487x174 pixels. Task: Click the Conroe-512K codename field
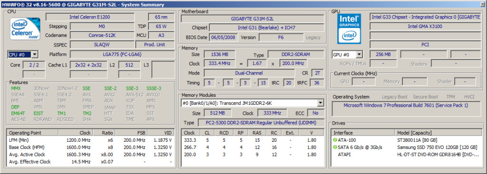point(102,35)
